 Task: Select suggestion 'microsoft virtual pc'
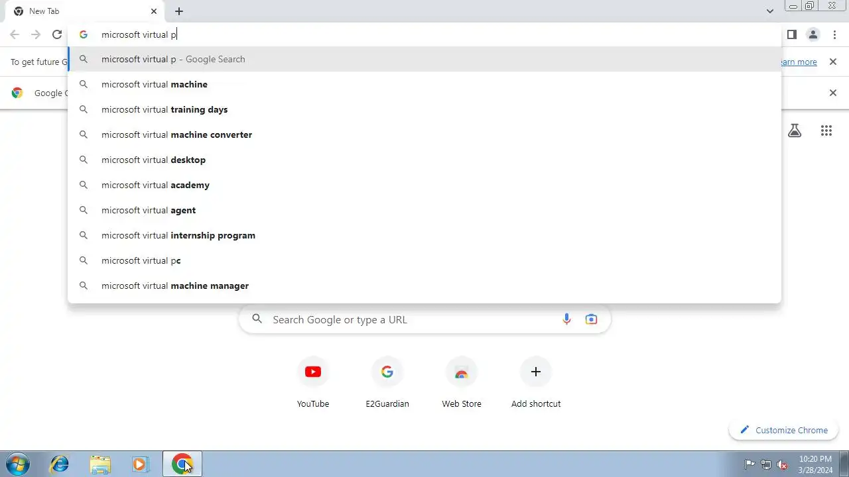[424, 260]
